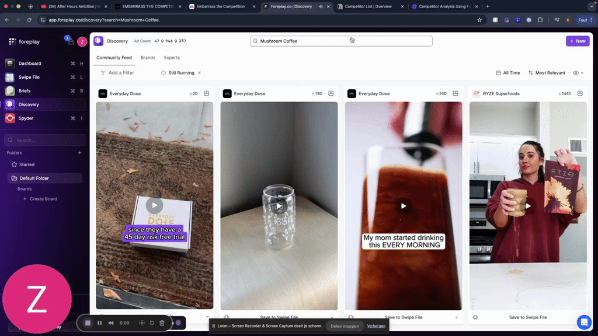Save first Everyday Dose 2D ad icon
This screenshot has width=598, height=336.
point(206,93)
